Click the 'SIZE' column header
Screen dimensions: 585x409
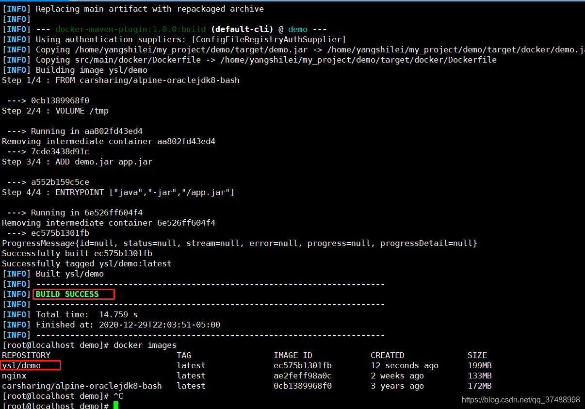(477, 355)
